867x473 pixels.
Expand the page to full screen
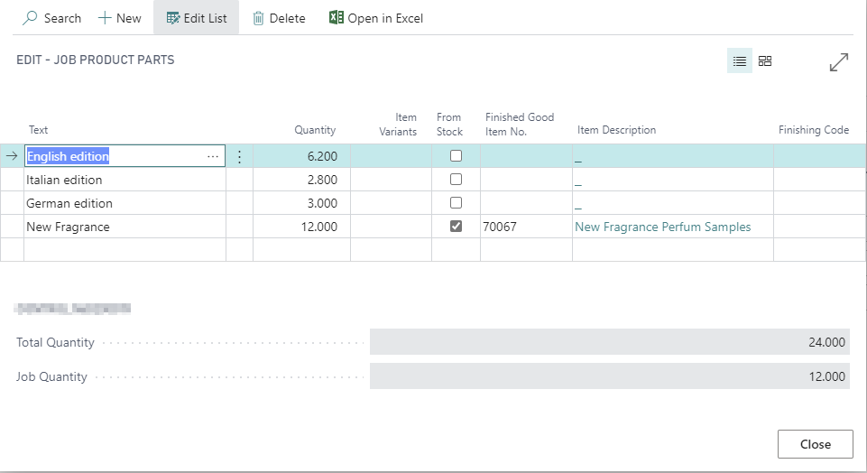[839, 62]
